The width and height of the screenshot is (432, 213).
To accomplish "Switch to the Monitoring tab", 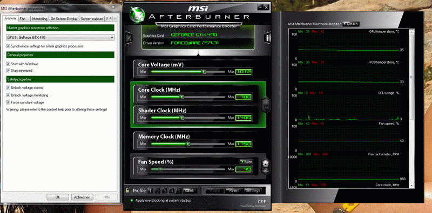I will [39, 19].
